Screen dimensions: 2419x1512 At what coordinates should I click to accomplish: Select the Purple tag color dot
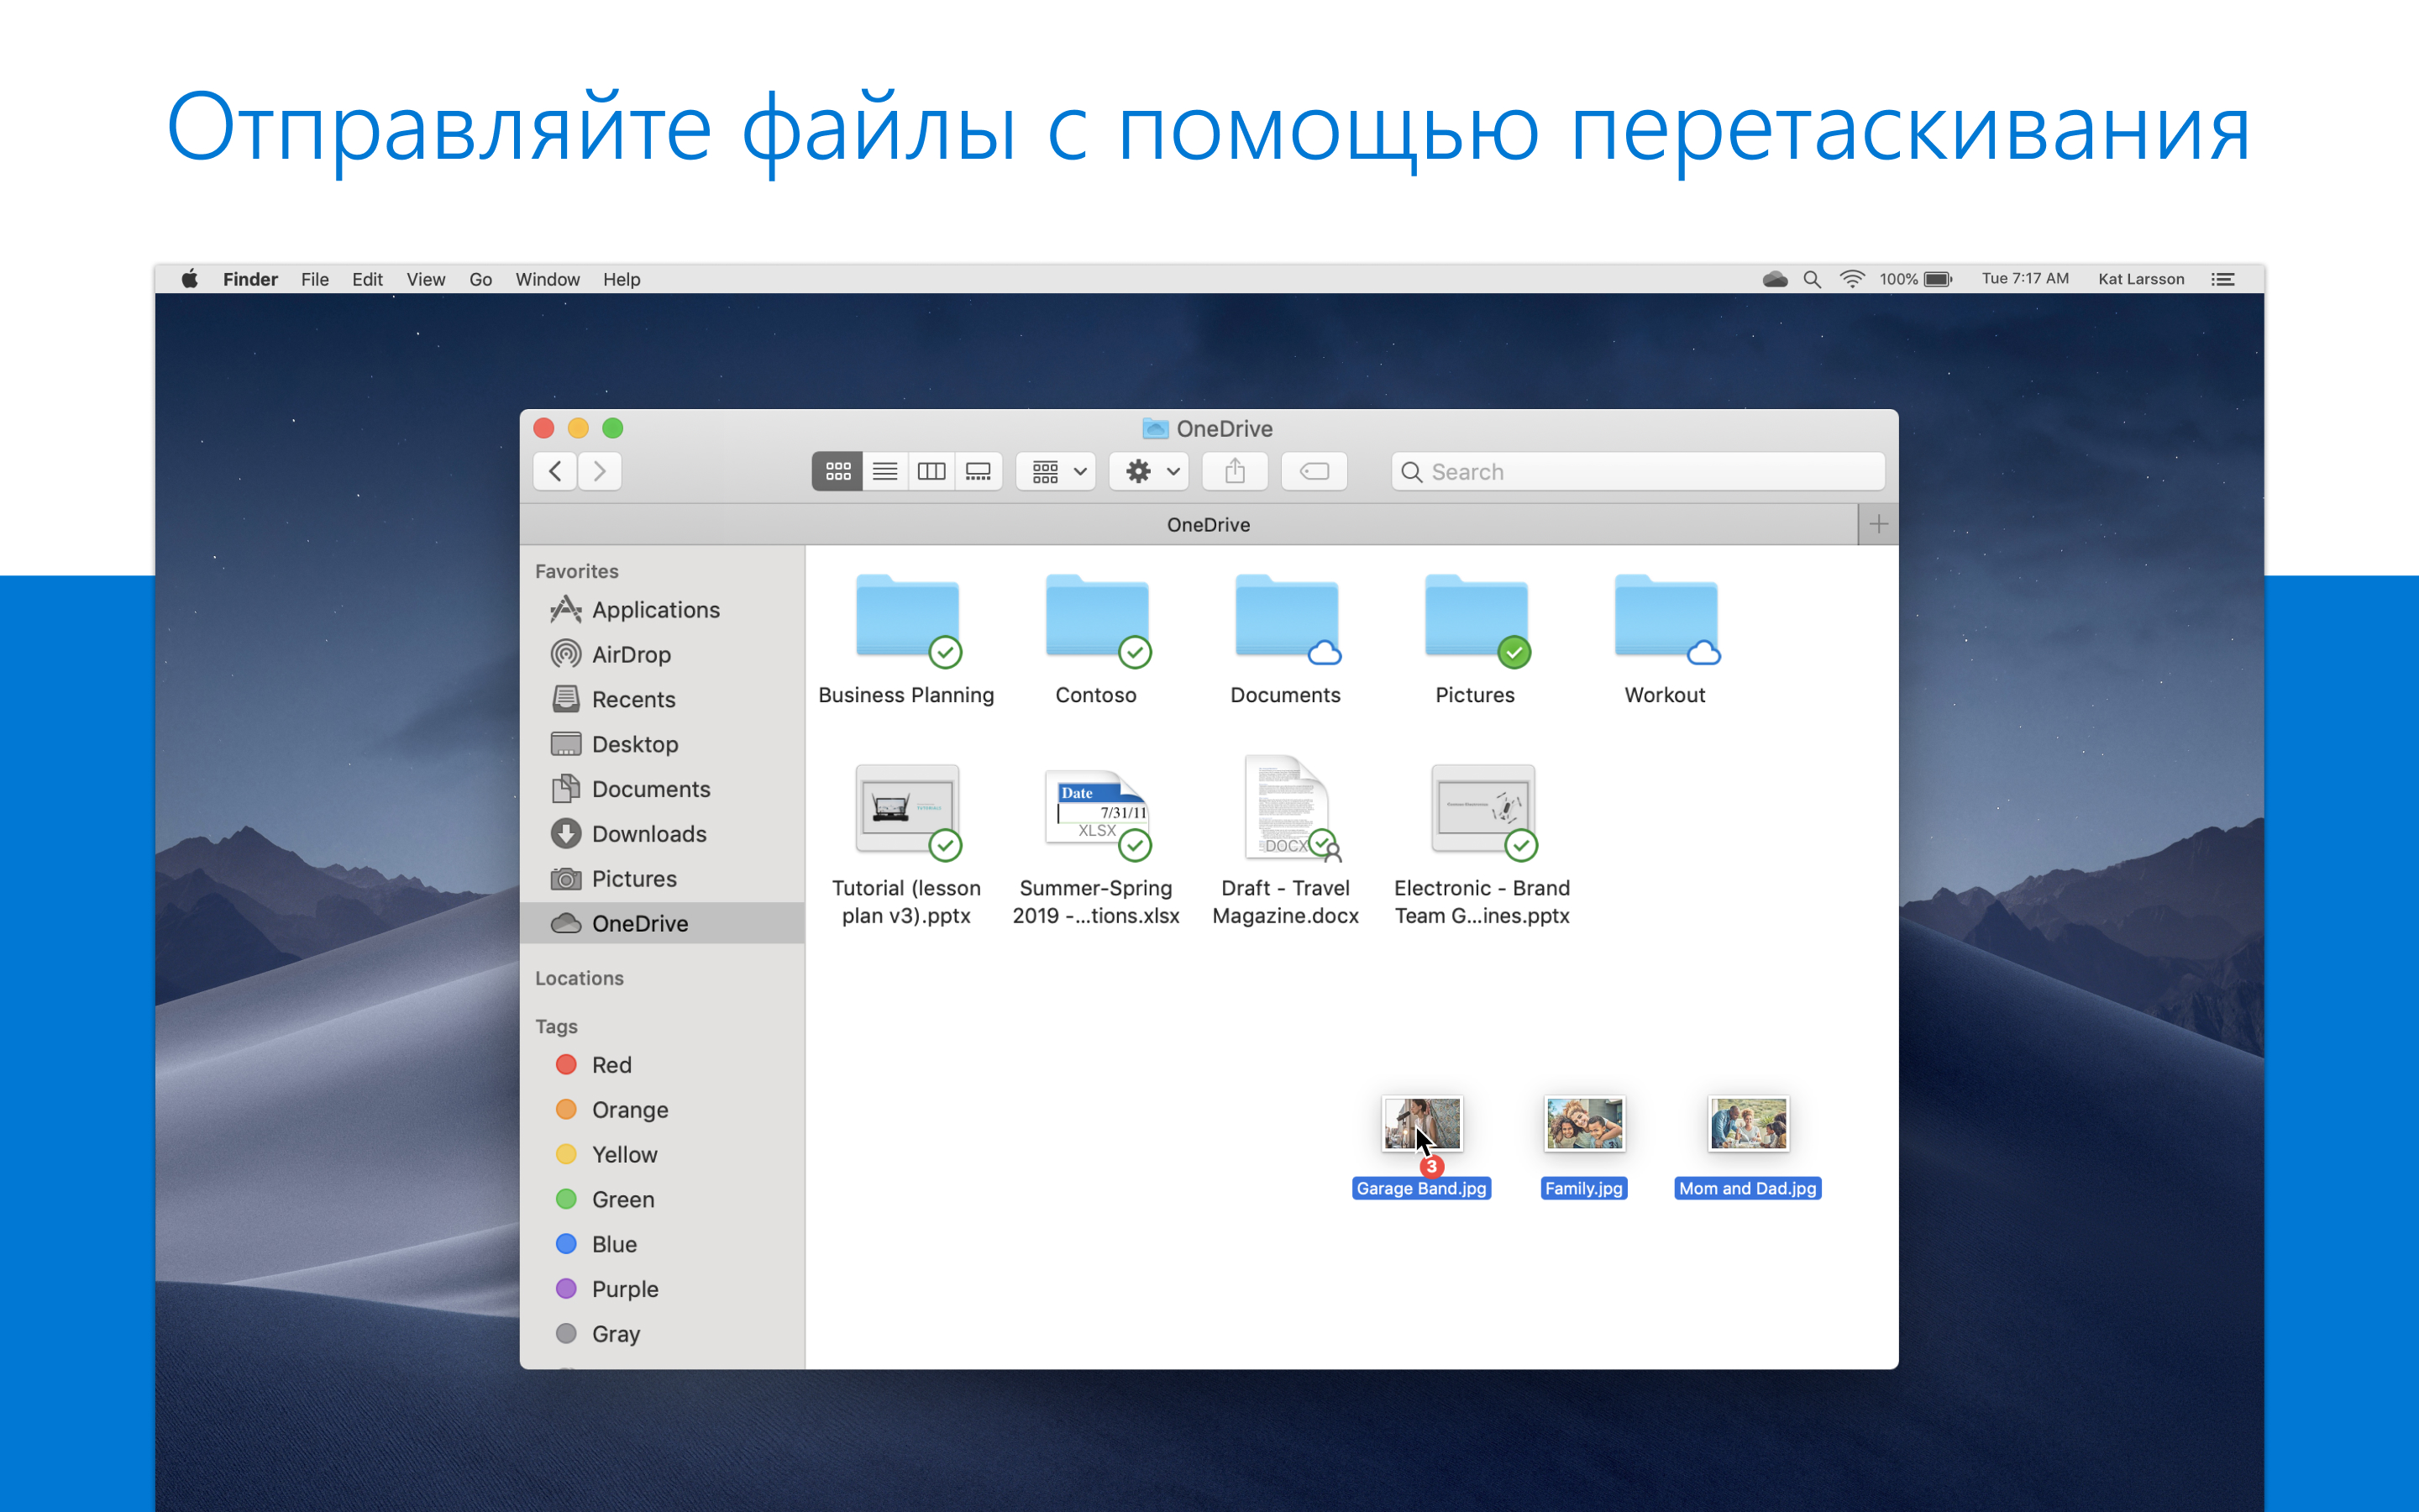566,1288
